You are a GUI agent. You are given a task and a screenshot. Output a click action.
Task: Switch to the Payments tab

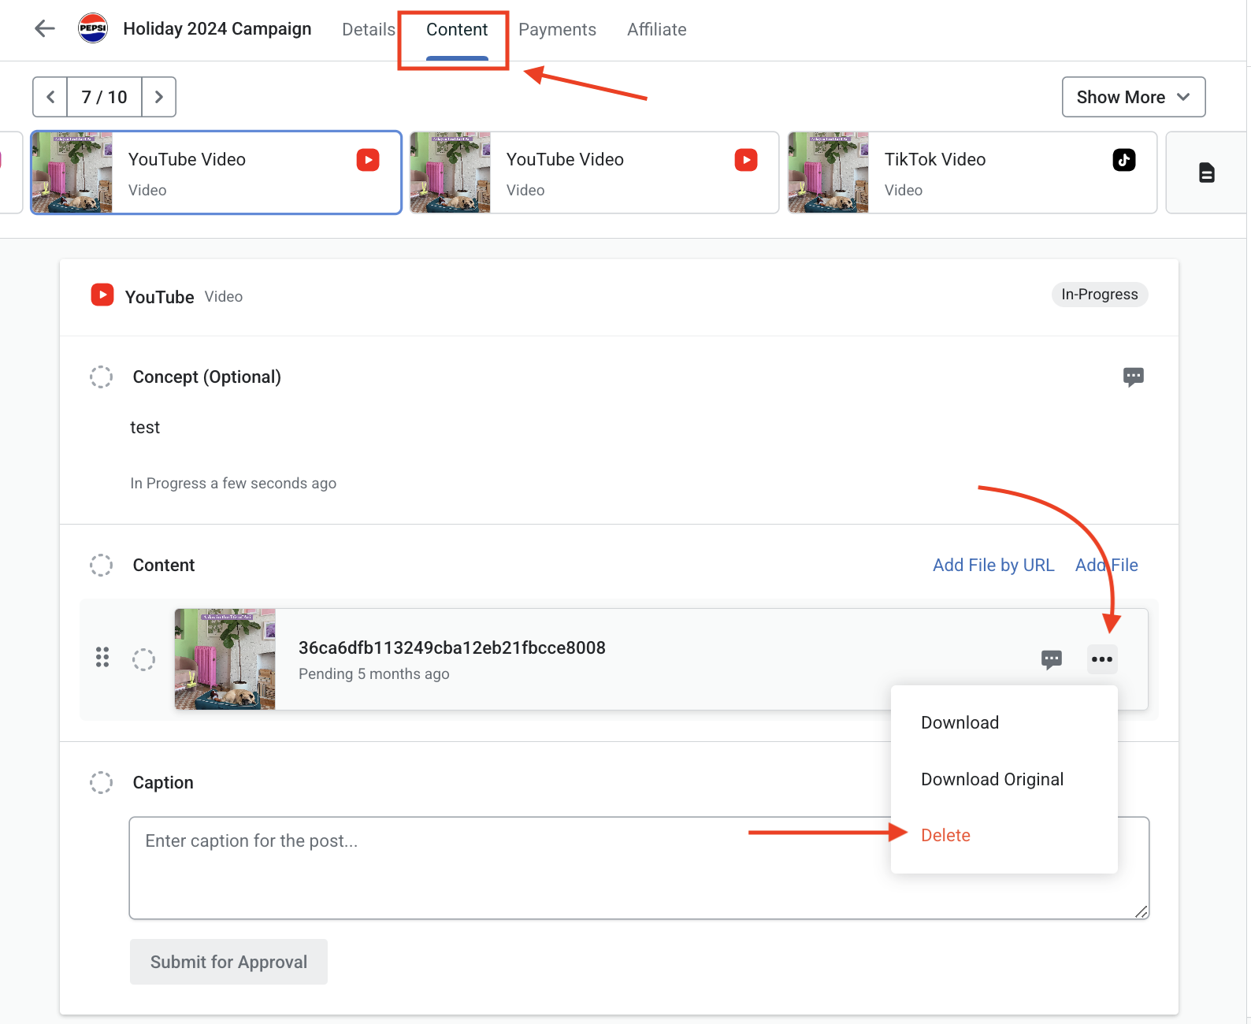[x=557, y=30]
